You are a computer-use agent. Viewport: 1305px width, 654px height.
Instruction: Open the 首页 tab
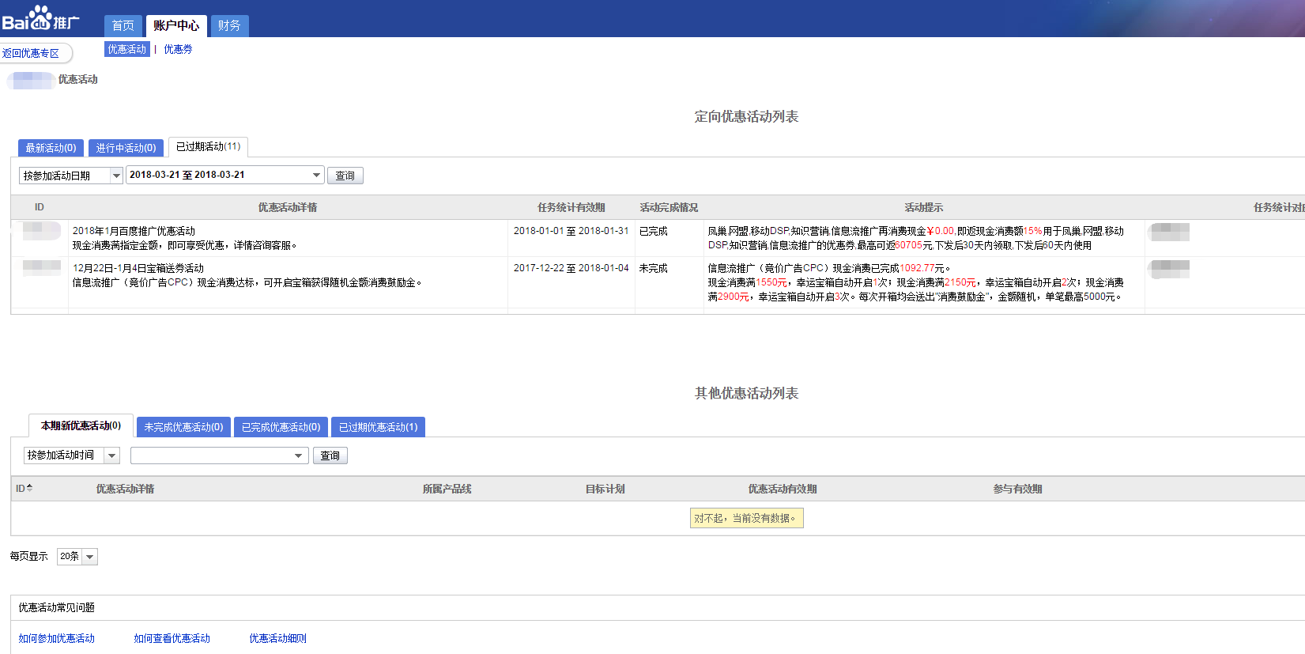123,26
